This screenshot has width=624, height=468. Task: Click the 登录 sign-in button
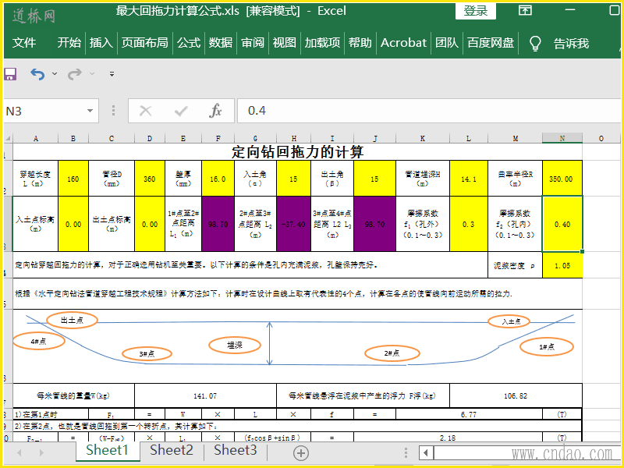(x=475, y=11)
